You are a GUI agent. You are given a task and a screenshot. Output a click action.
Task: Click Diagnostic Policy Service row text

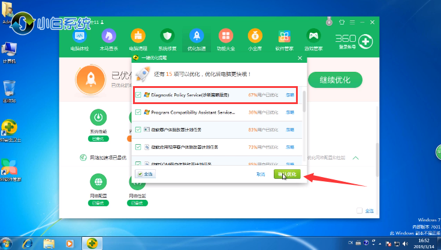[190, 95]
